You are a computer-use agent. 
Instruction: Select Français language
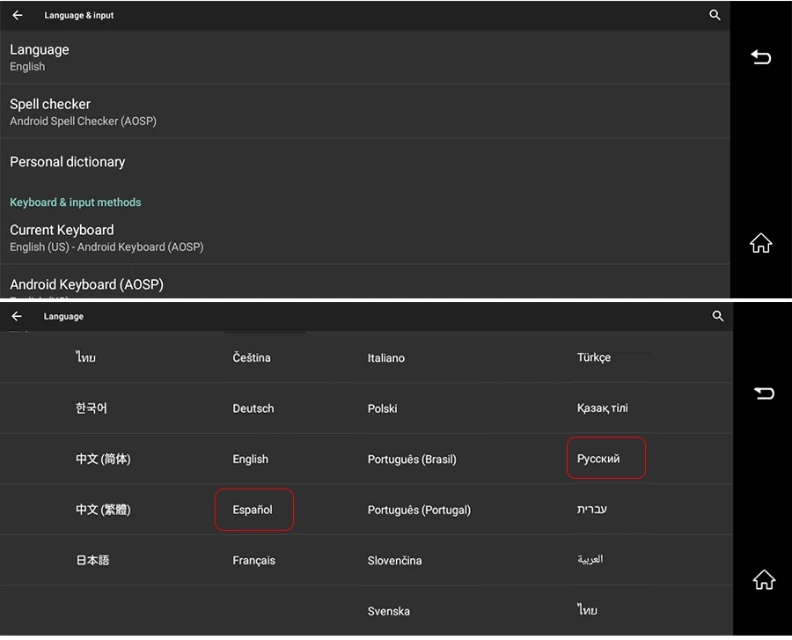tap(254, 560)
